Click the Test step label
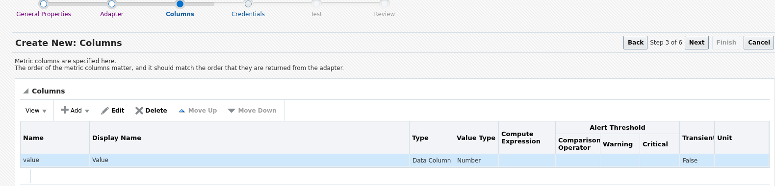 [316, 14]
